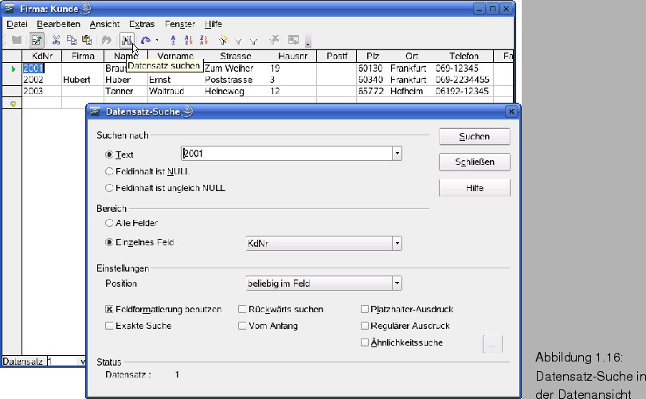Select the 'Feldinhalt ist NULL' radio option
The image size is (646, 399).
[110, 171]
